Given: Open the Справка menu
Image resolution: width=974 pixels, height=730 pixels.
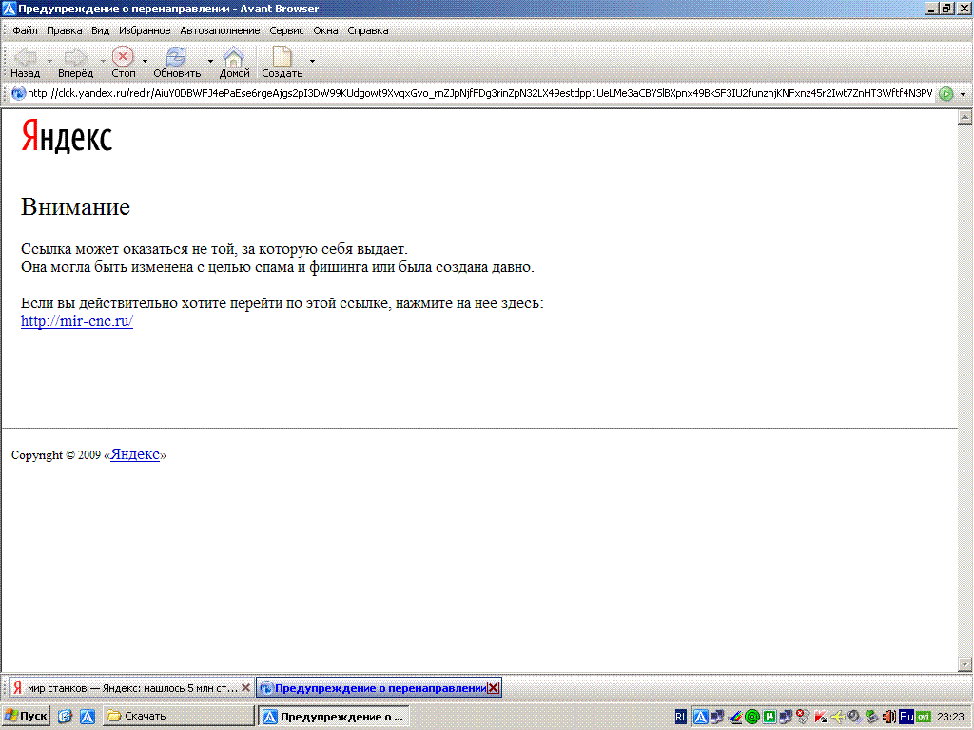Looking at the screenshot, I should pos(368,30).
